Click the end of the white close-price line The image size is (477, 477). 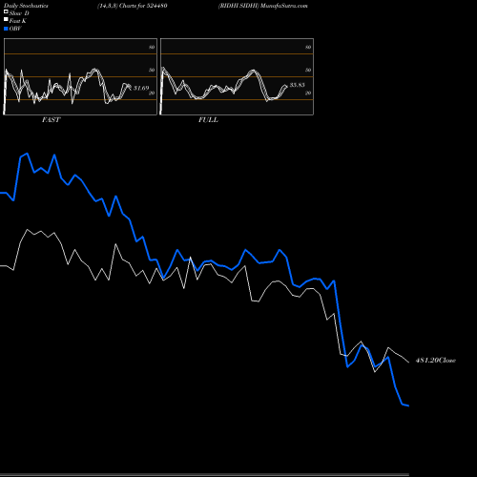pos(408,362)
